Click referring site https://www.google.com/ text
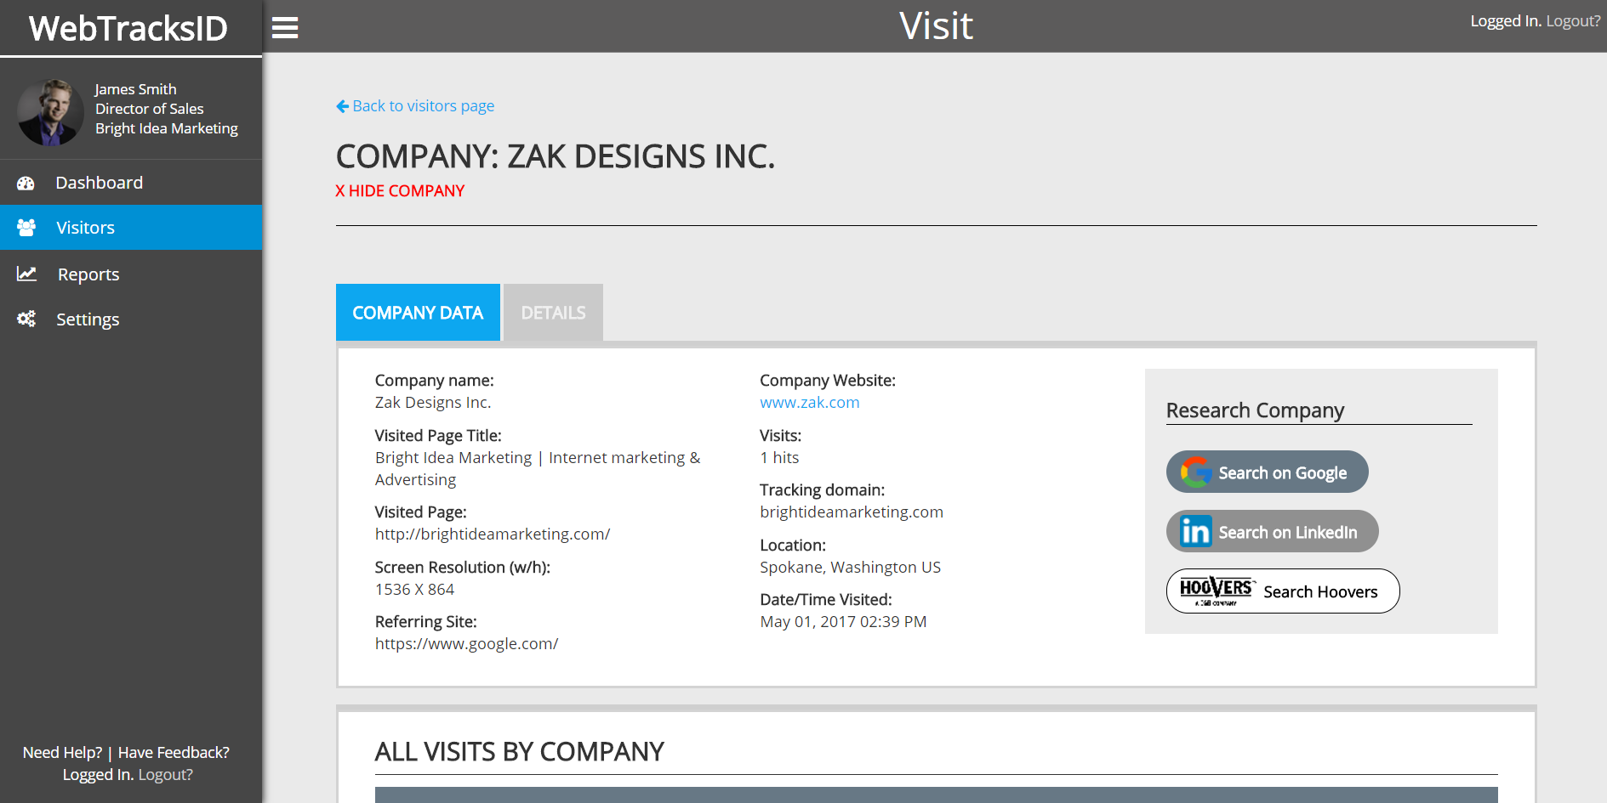 click(x=466, y=644)
